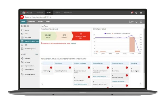This screenshot has height=104, width=167.
Task: Open the Security dashboard shield icon
Action: [22, 30]
